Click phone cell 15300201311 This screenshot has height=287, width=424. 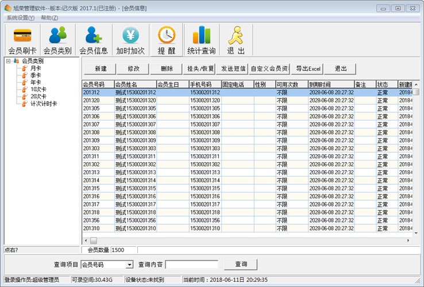[205, 156]
